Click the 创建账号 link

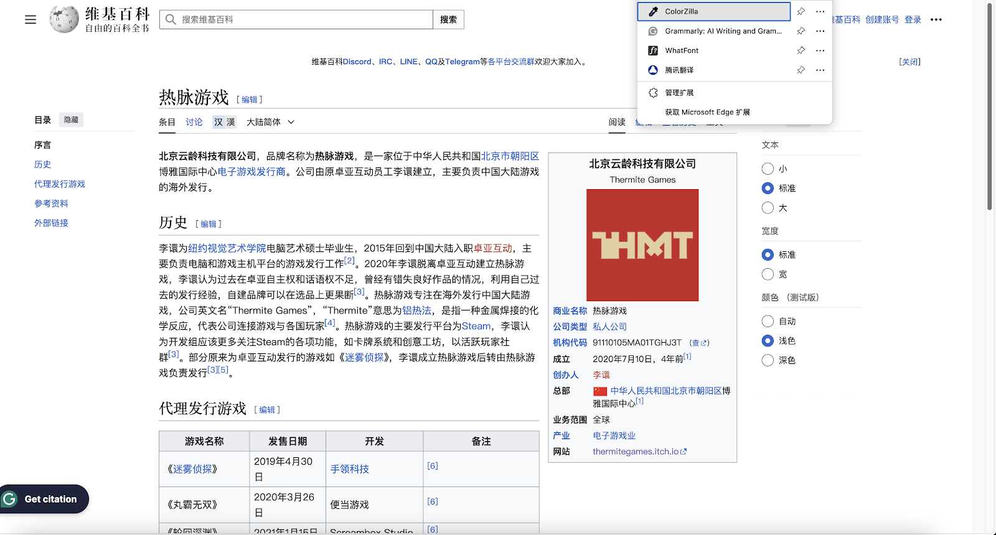pos(882,19)
